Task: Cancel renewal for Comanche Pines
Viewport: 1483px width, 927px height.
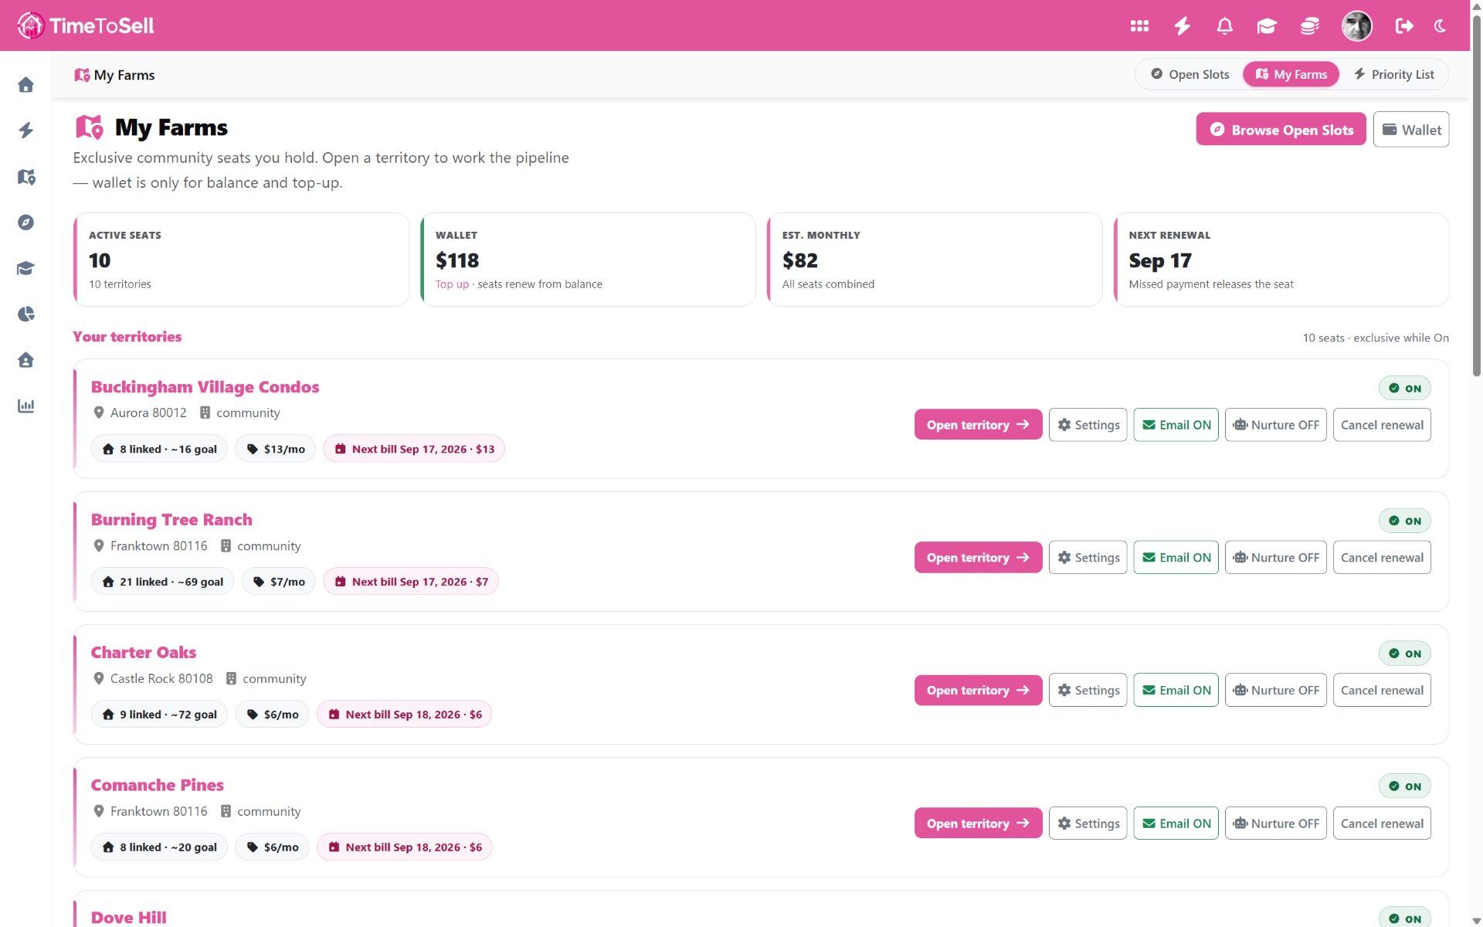Action: tap(1382, 823)
